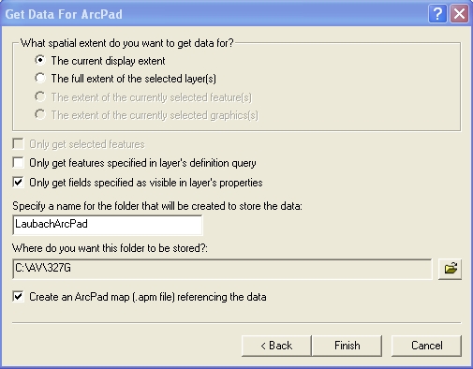
Task: Go to the previous step with Back
Action: [x=276, y=346]
